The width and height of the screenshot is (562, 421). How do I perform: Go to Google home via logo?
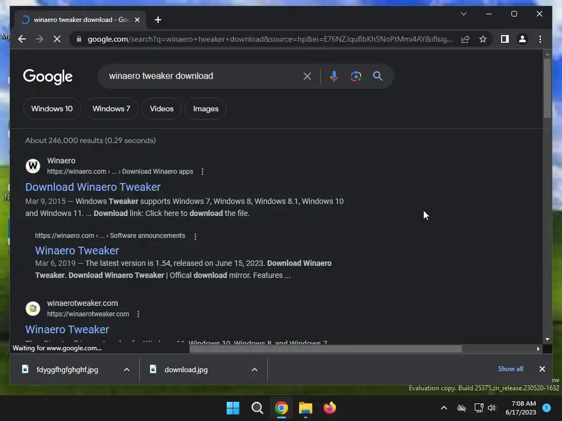[48, 76]
